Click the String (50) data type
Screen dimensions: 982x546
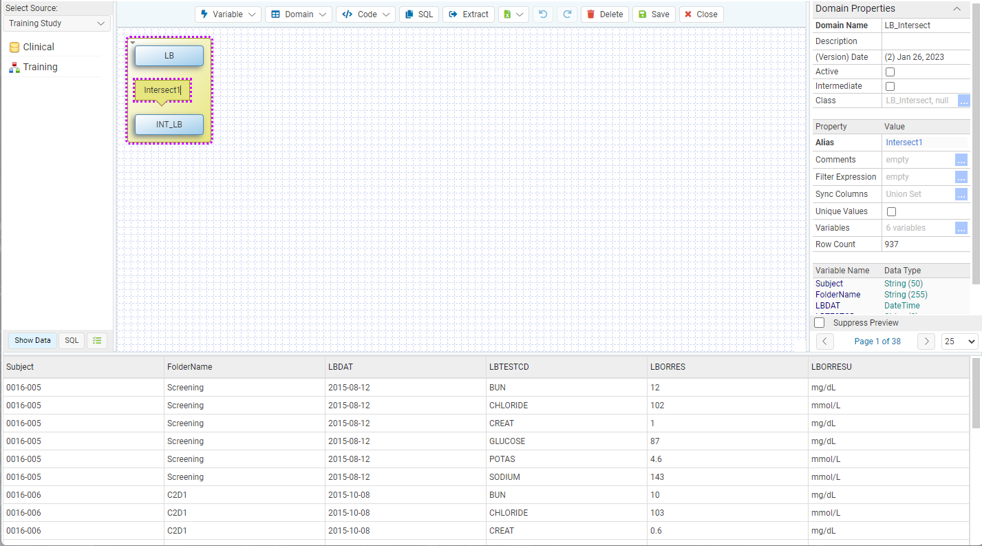tap(904, 284)
